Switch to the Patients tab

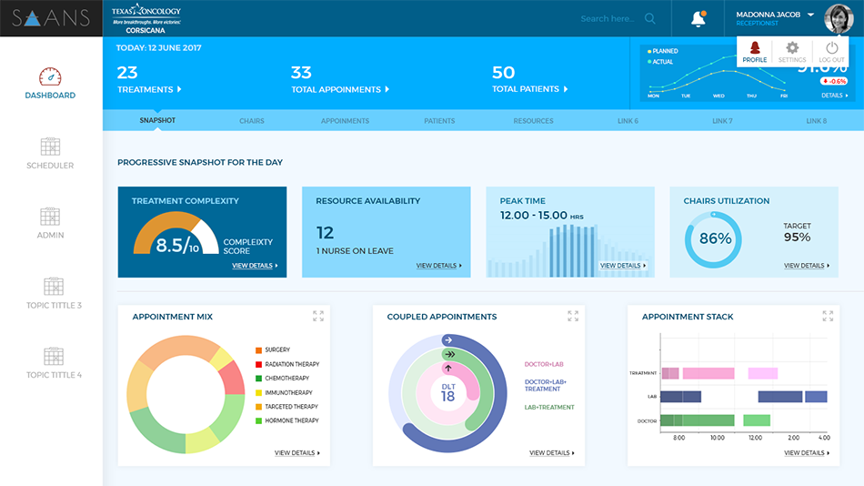439,120
